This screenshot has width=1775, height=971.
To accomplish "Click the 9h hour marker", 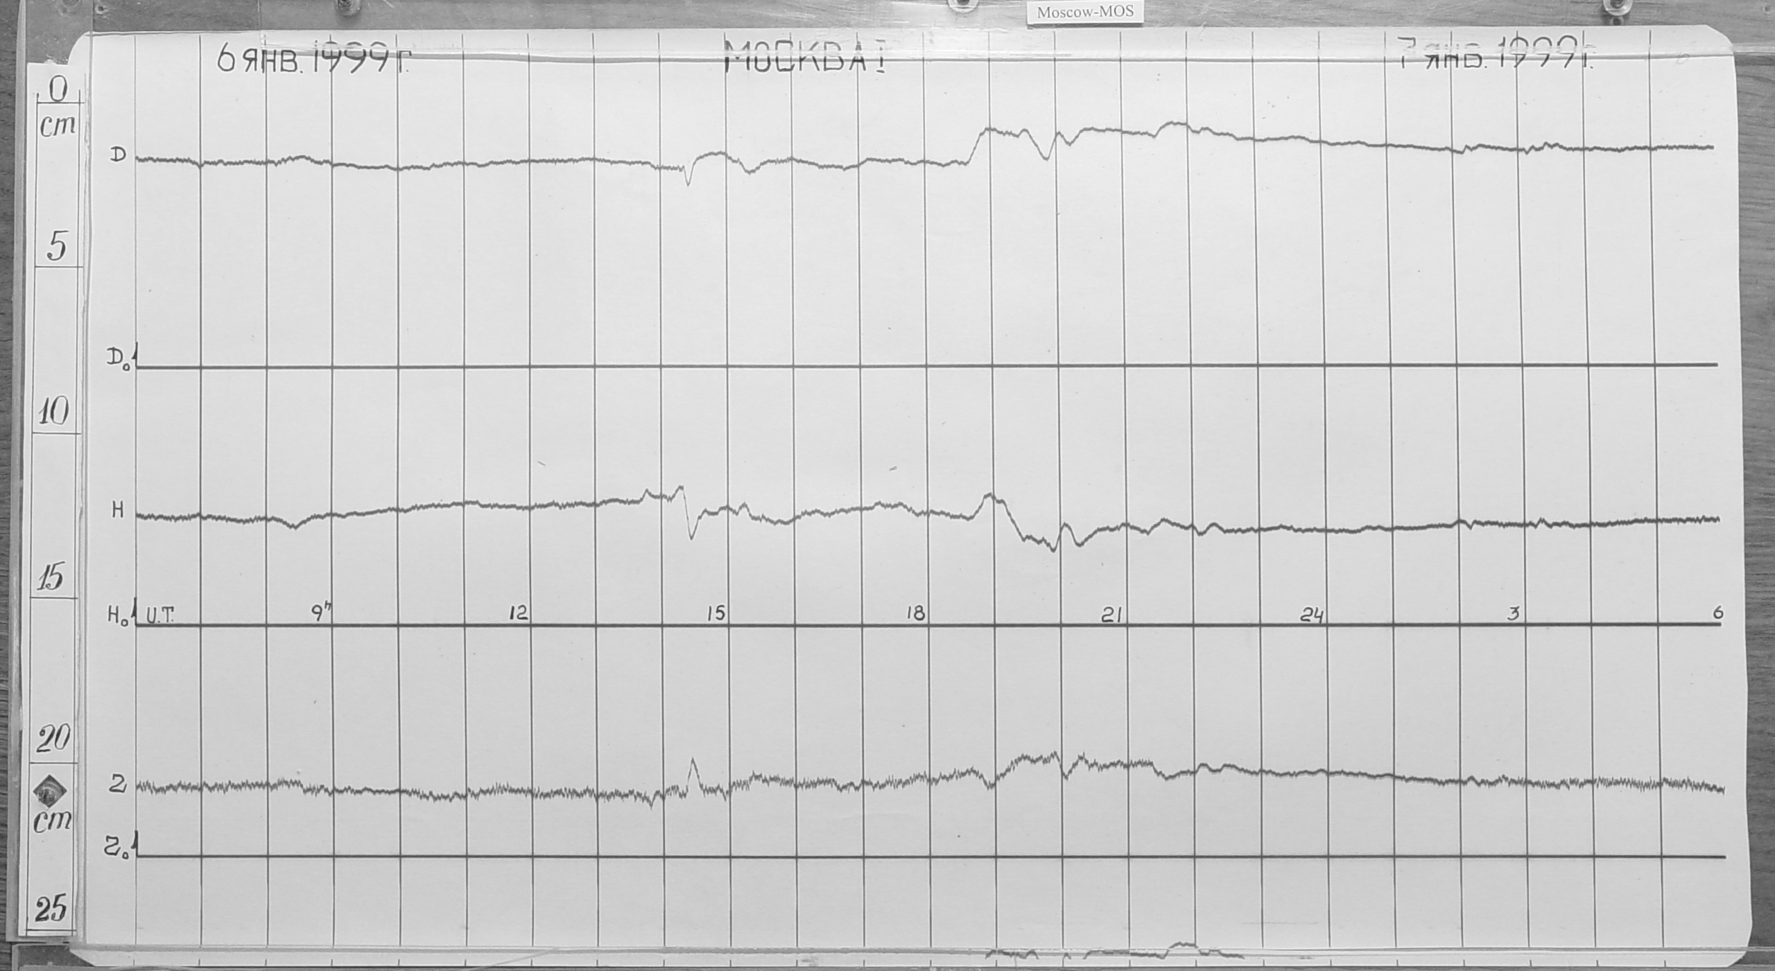I will [322, 613].
